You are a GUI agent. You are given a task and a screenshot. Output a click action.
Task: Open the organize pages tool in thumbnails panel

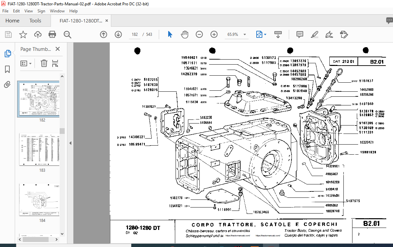55,63
